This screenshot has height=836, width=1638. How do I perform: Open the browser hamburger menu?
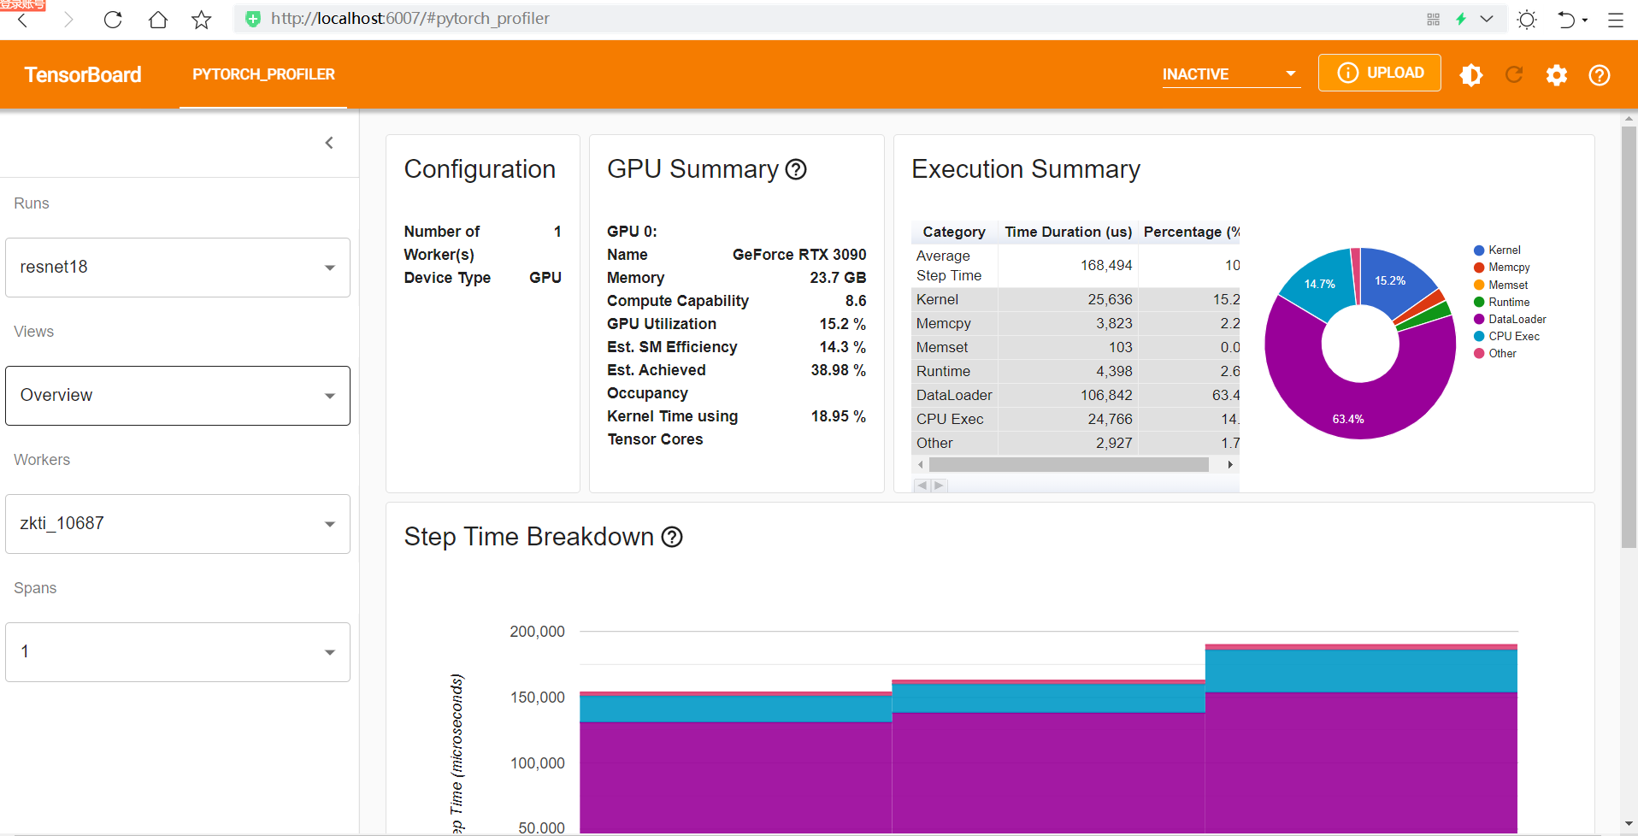tap(1616, 20)
